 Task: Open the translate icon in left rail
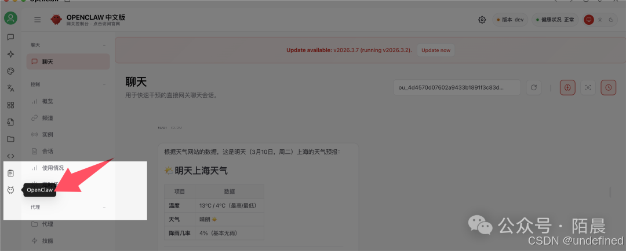[11, 88]
